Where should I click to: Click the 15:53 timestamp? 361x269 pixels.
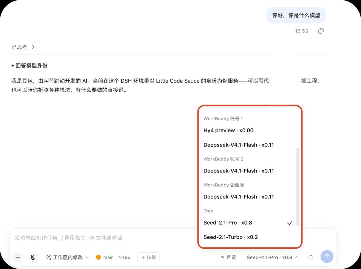301,31
